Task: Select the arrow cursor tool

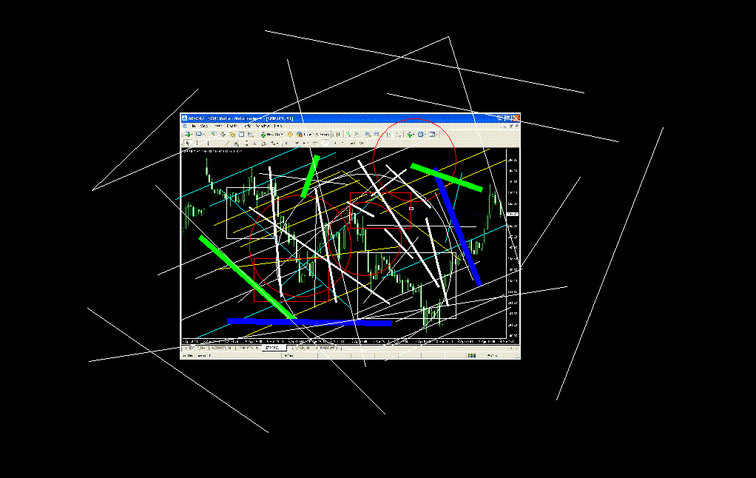Action: (x=187, y=144)
